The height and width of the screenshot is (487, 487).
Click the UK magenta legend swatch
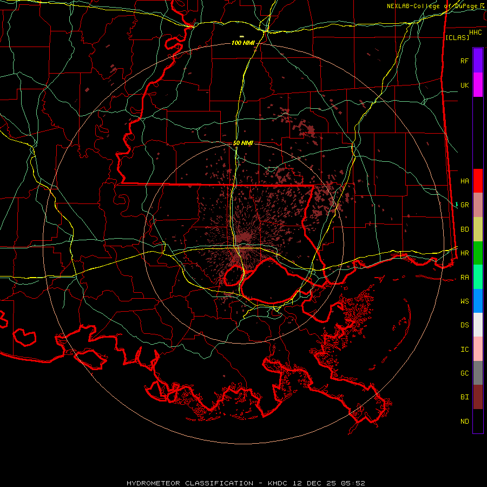coord(478,85)
